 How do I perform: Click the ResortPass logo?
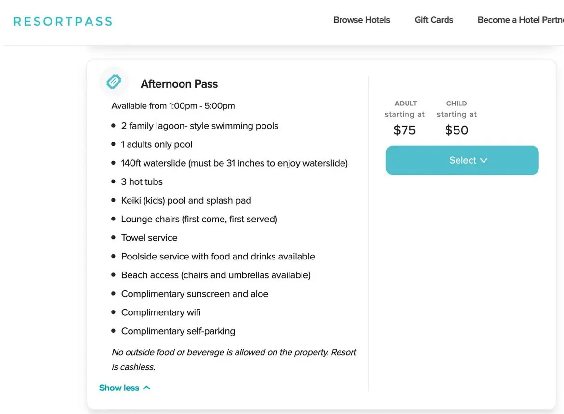tap(63, 21)
